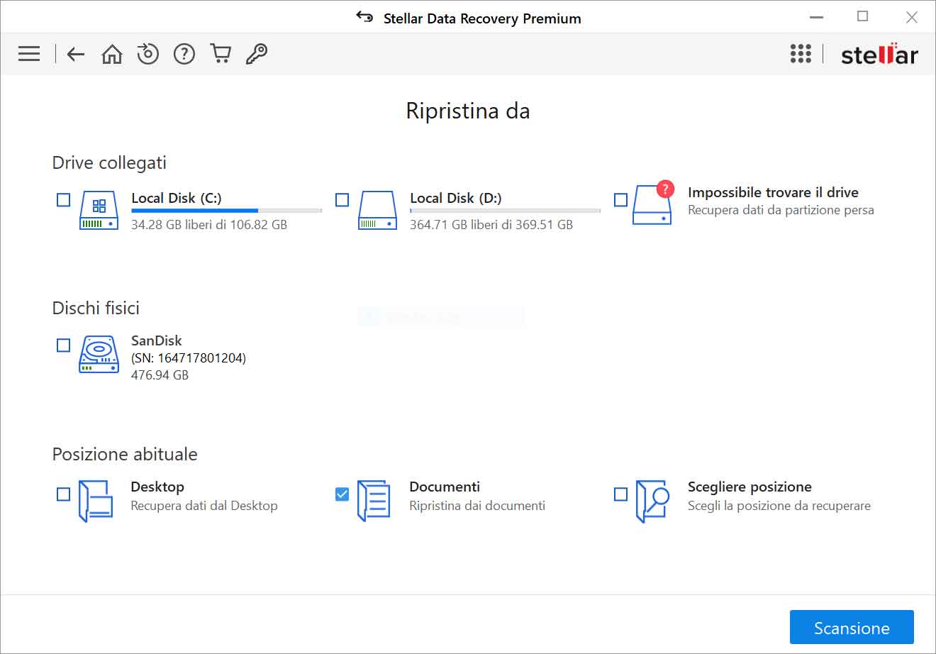Enable Scegliere posizione checkbox
This screenshot has width=936, height=654.
(x=620, y=494)
